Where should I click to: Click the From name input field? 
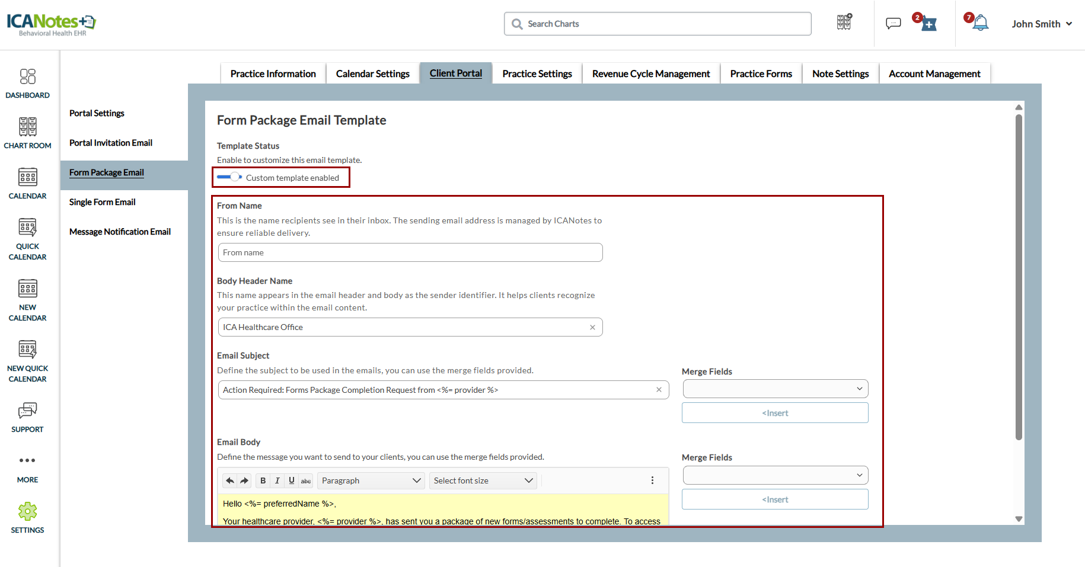pos(410,252)
